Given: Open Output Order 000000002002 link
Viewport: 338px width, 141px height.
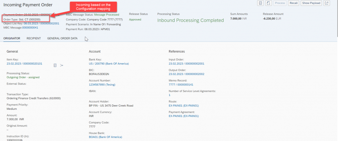Looking at the screenshot, I should 186,74.
